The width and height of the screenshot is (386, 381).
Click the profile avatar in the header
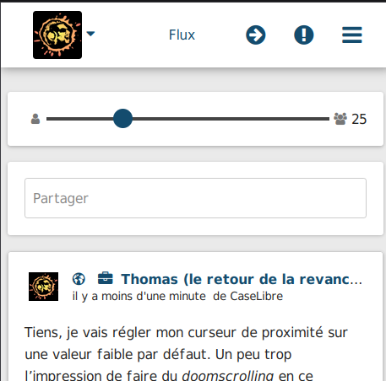coord(57,35)
